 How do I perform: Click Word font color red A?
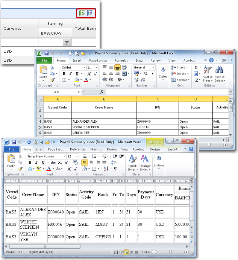coord(49,169)
